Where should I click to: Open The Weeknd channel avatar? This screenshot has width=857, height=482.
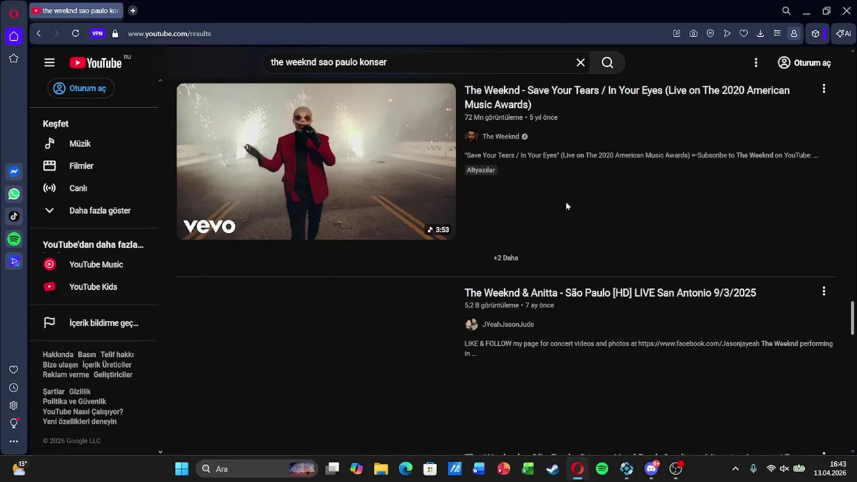click(471, 137)
